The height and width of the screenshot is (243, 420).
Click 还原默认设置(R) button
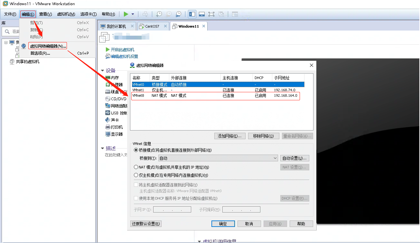click(146, 224)
